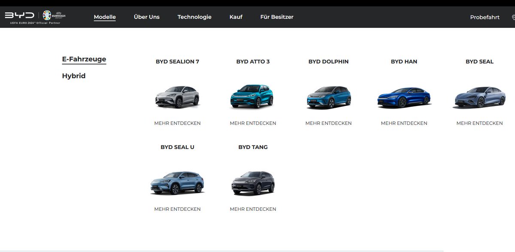Click the BYD HAN title
515x252 pixels.
click(404, 61)
